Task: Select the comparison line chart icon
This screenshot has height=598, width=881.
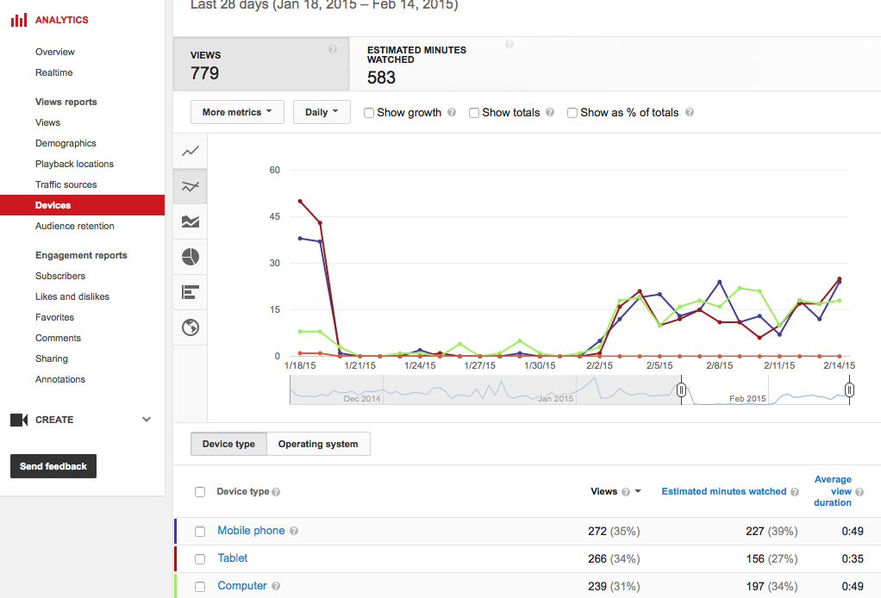Action: click(x=190, y=185)
